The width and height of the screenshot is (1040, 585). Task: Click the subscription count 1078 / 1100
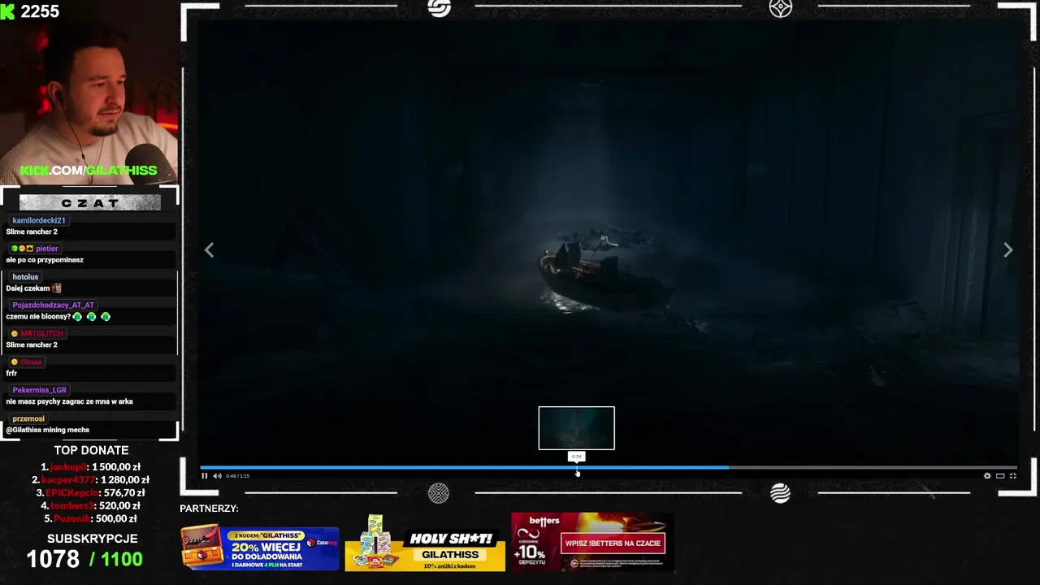point(84,559)
